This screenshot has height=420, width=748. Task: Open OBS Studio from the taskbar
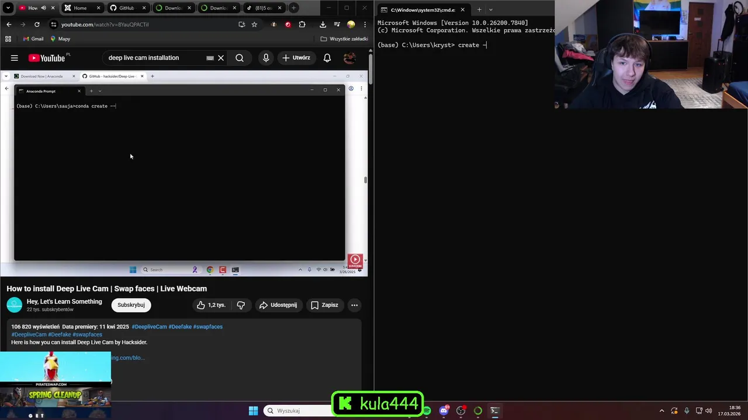click(x=461, y=411)
